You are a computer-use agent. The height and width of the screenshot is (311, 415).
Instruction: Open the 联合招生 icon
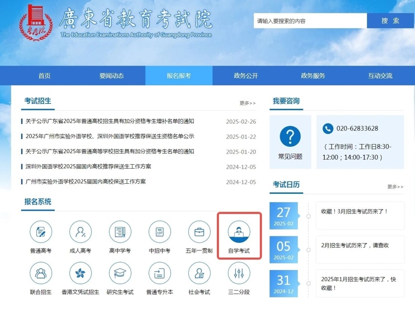coord(41,273)
